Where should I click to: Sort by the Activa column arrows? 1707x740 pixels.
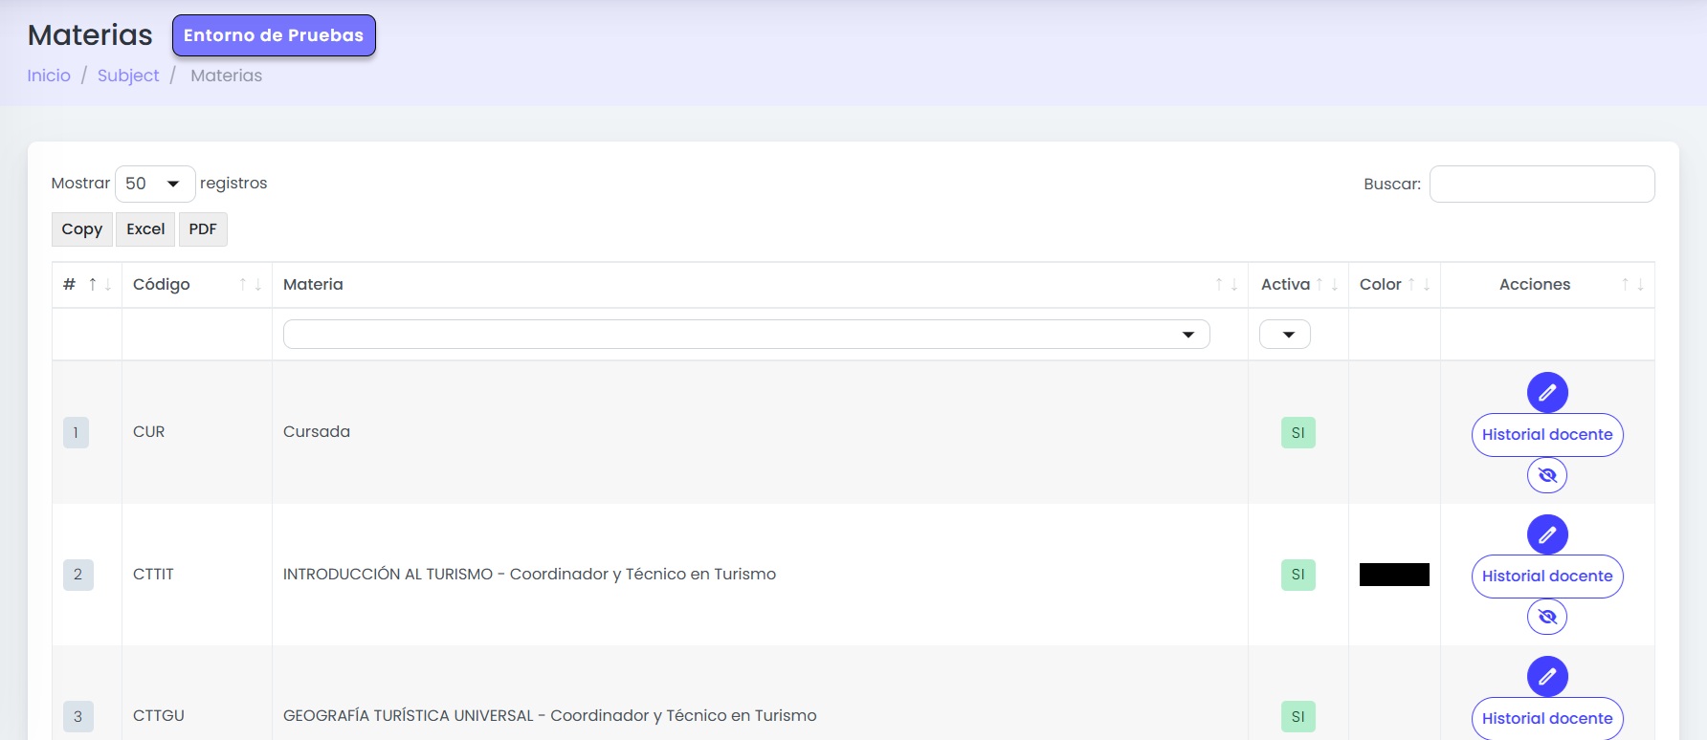point(1326,285)
